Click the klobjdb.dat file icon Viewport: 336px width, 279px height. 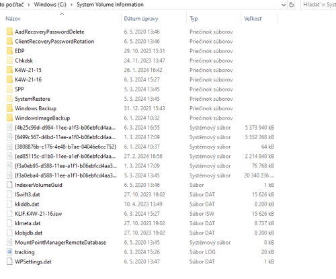[x=9, y=233]
